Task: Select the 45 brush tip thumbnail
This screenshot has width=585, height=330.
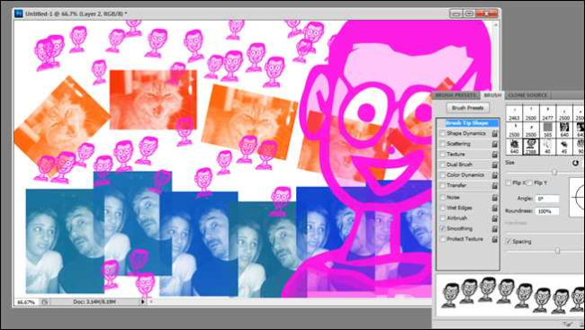Action: click(564, 147)
